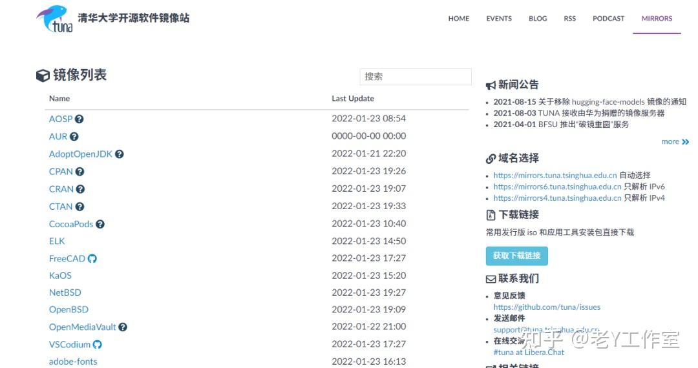Open the VSCodium mirror link
The width and height of the screenshot is (698, 368).
[69, 345]
